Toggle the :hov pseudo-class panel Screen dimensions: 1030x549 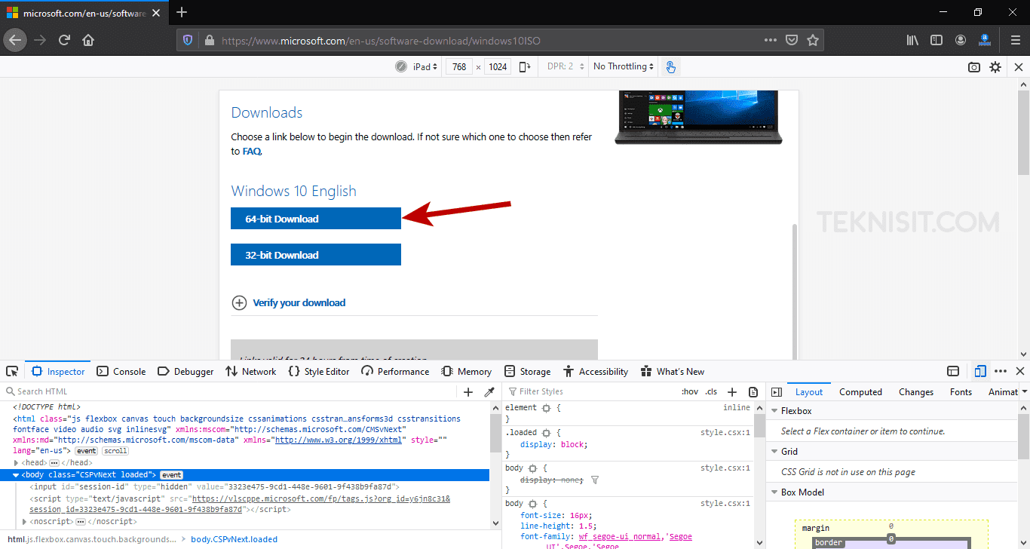pos(689,392)
